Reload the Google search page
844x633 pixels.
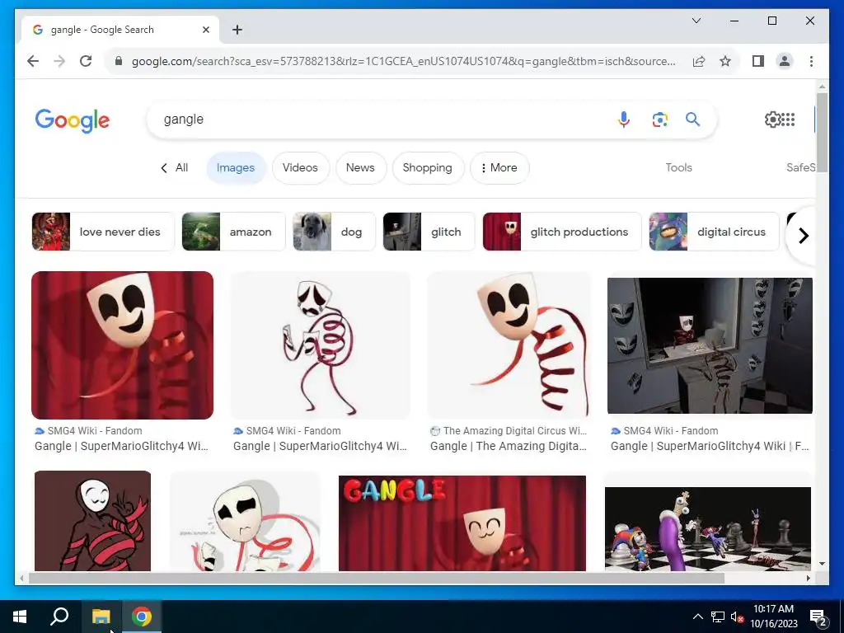86,61
